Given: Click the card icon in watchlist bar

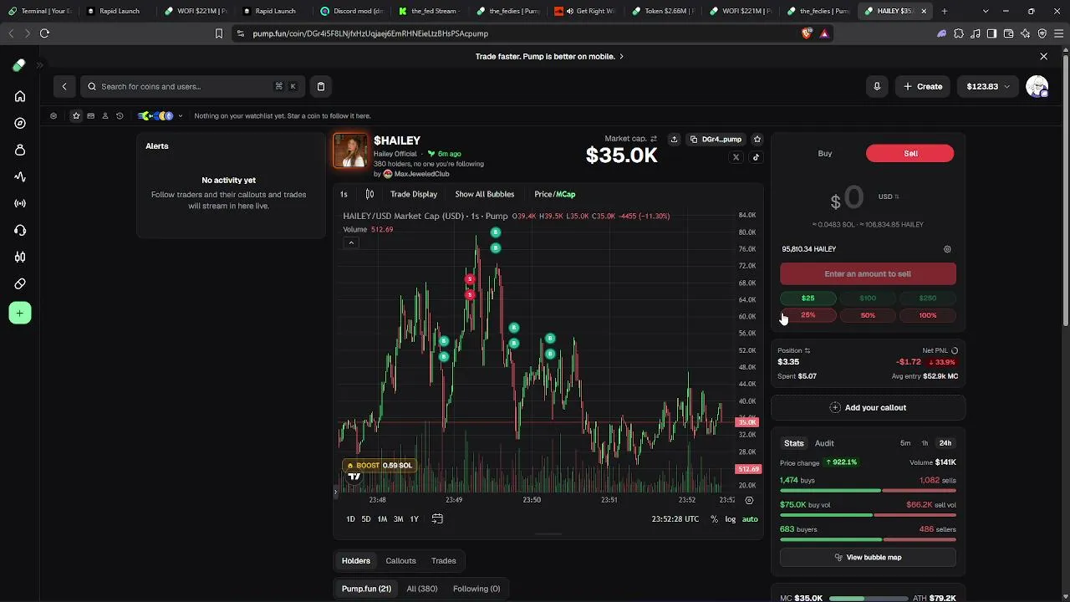Looking at the screenshot, I should click(x=91, y=116).
